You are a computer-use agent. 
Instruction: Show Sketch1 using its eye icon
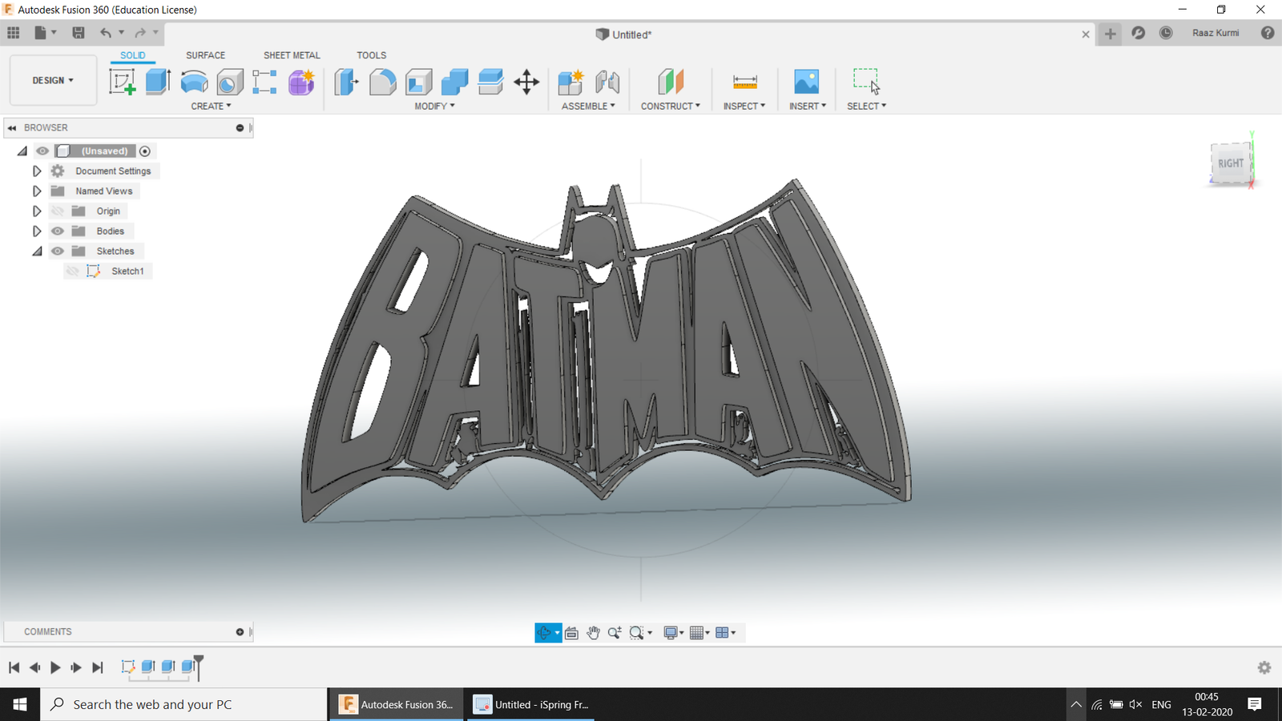pos(72,271)
